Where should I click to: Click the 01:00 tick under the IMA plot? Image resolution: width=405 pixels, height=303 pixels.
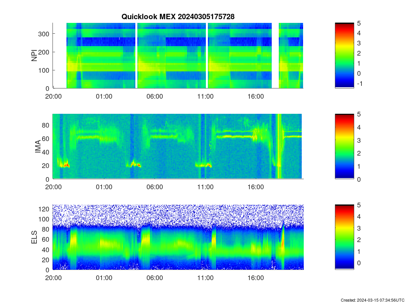click(x=104, y=187)
